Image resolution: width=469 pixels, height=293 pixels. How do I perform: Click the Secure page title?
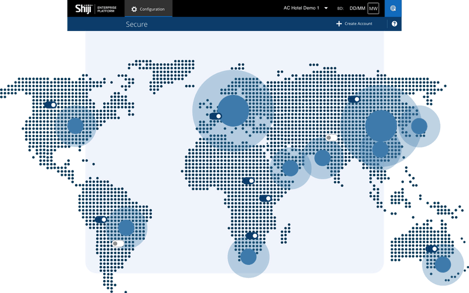point(137,24)
